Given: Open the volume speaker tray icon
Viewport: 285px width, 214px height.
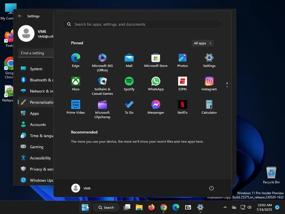Looking at the screenshot, I should (x=249, y=207).
